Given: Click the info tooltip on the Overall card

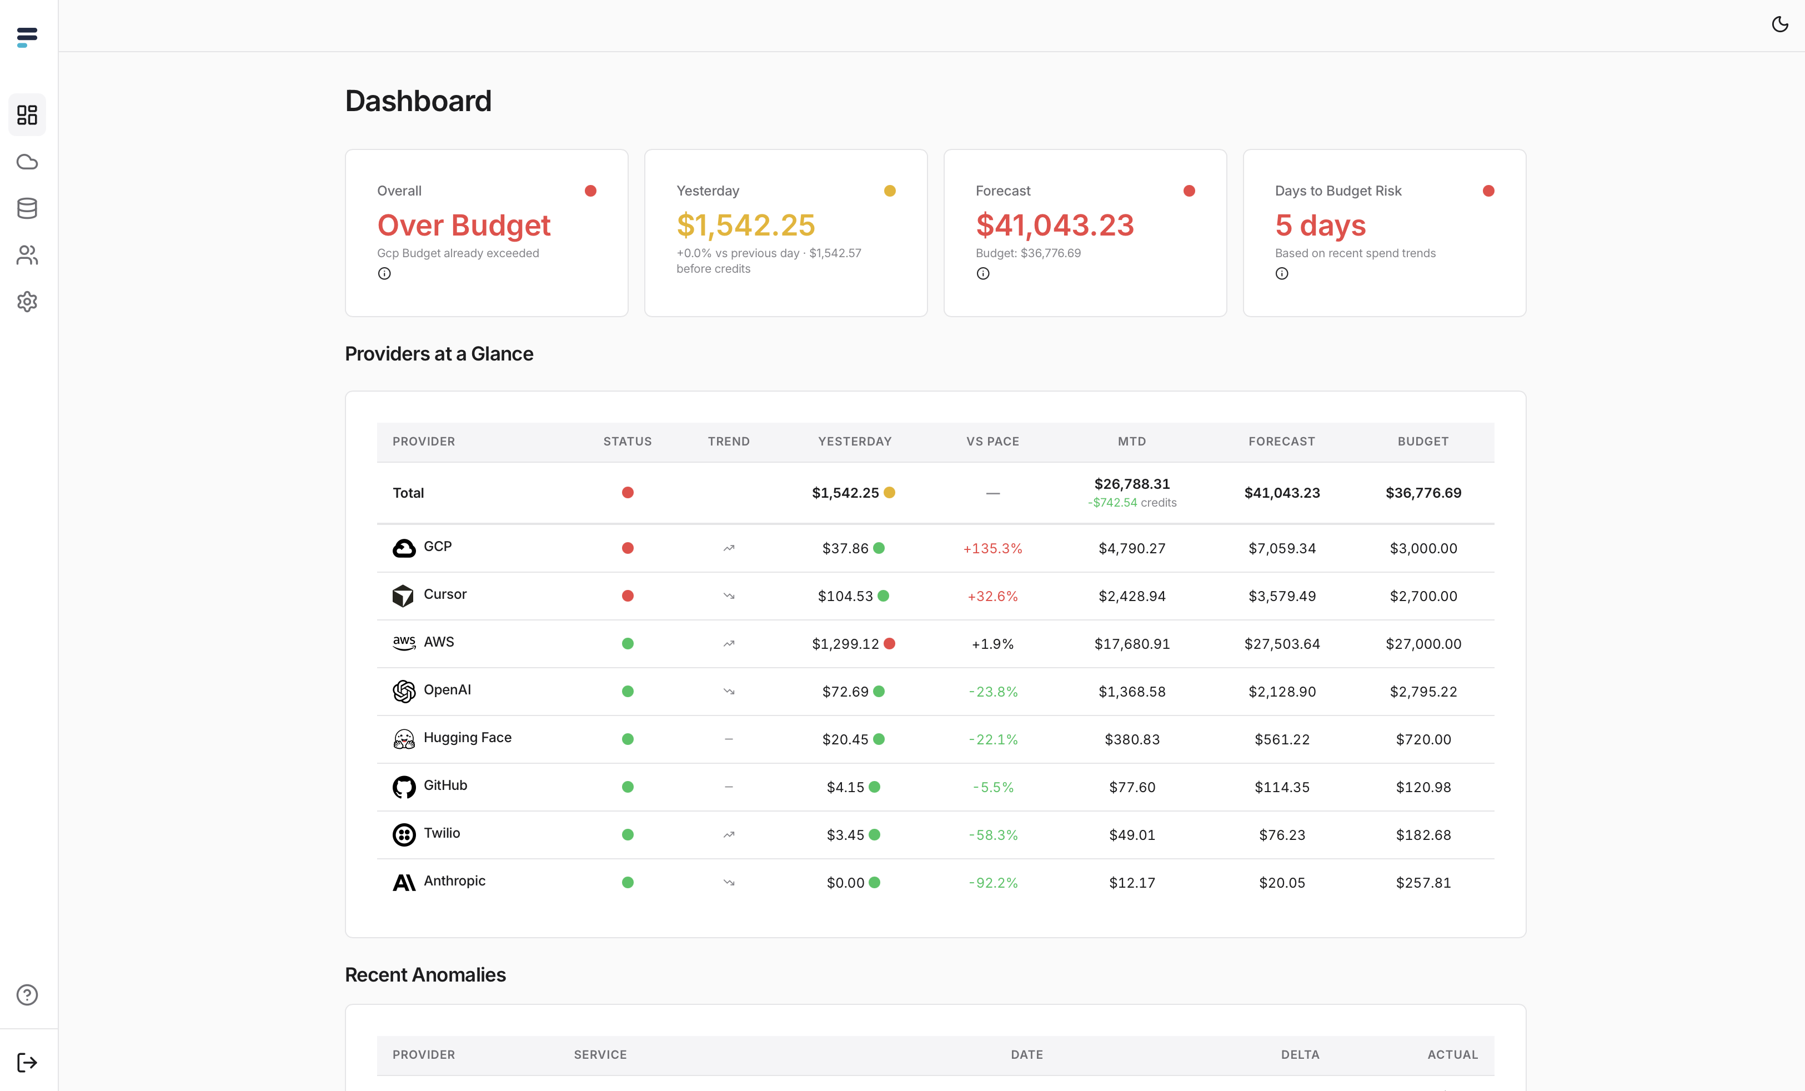Looking at the screenshot, I should [x=384, y=273].
